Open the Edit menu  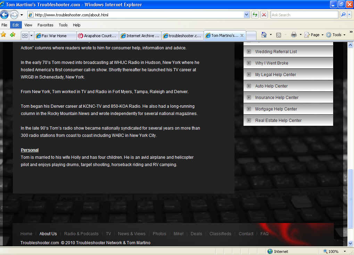[x=16, y=25]
